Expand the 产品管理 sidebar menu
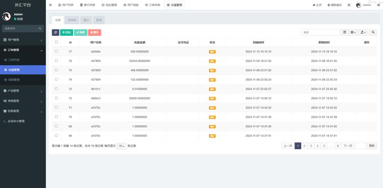 [22, 91]
